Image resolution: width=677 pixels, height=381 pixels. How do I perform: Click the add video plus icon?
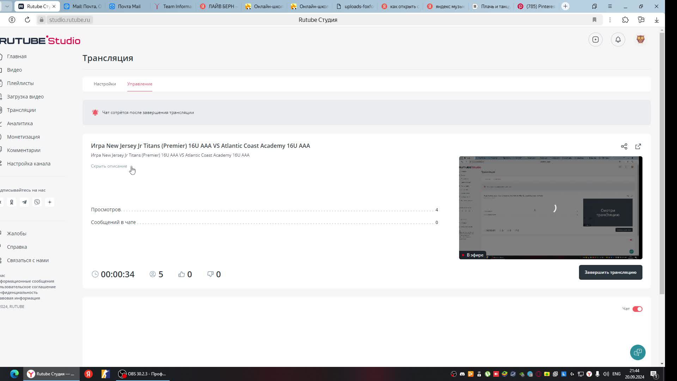click(x=595, y=40)
